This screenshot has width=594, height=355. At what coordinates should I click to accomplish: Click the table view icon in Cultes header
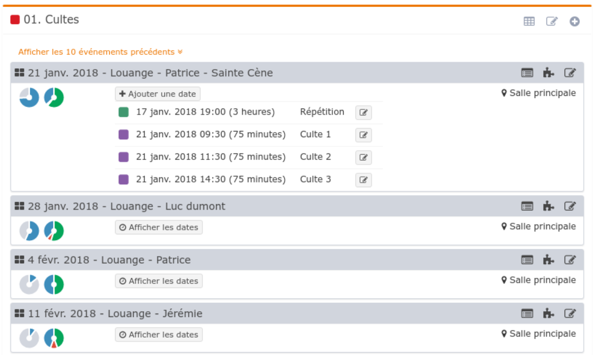pyautogui.click(x=529, y=21)
